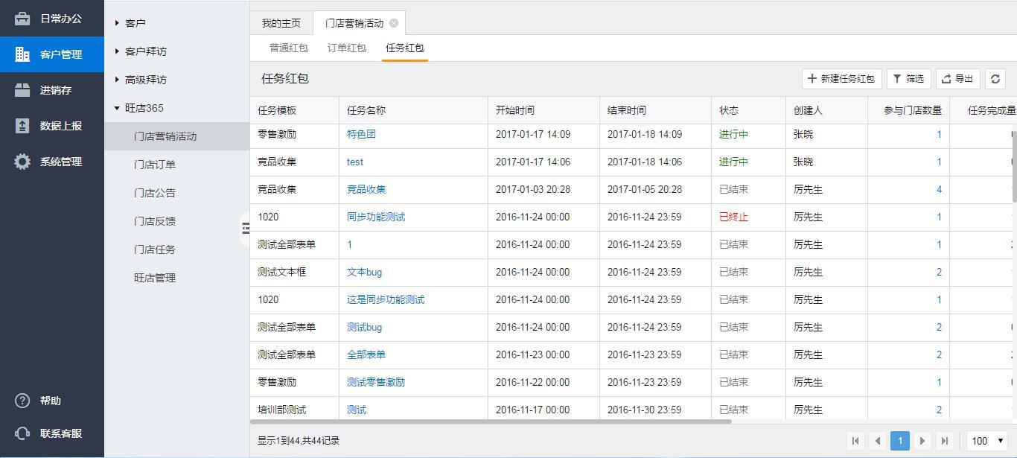
Task: Open 门店订单 in the sidebar
Action: coord(155,165)
